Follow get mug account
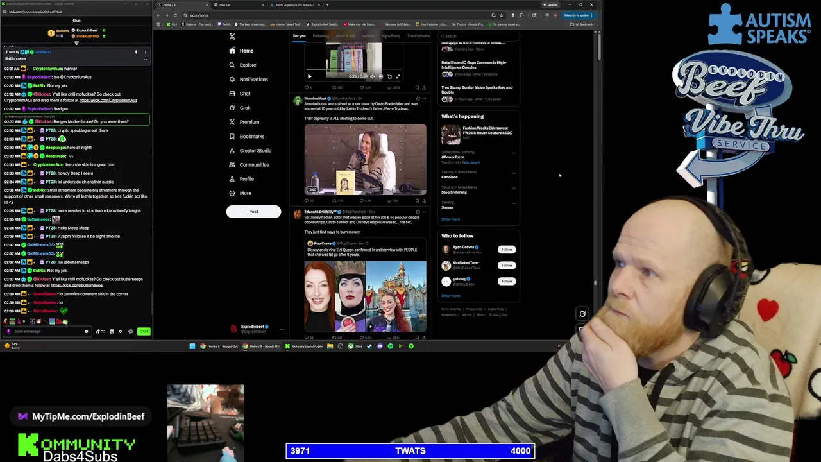 (x=507, y=281)
